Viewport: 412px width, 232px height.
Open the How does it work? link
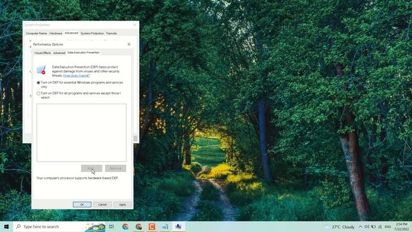76,75
